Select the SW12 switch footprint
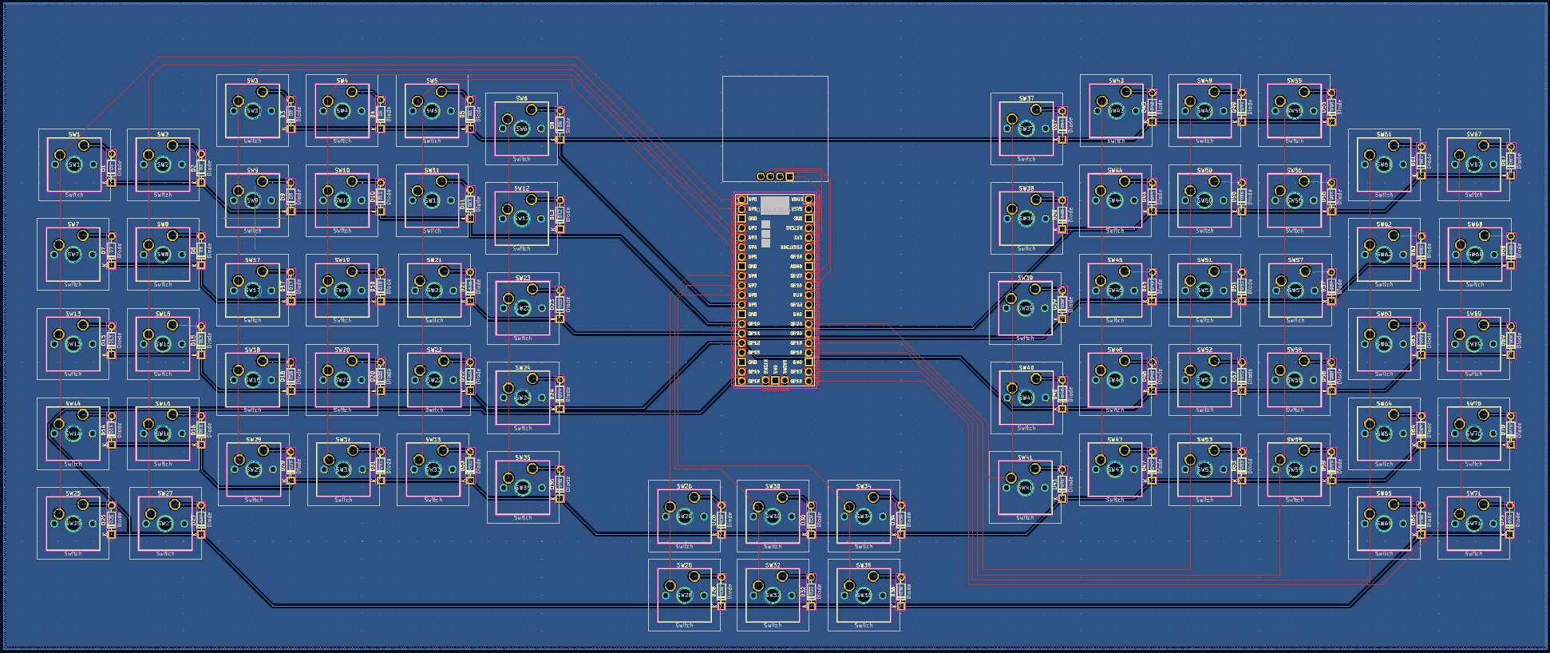Screen dimensions: 1550x653 coord(521,218)
